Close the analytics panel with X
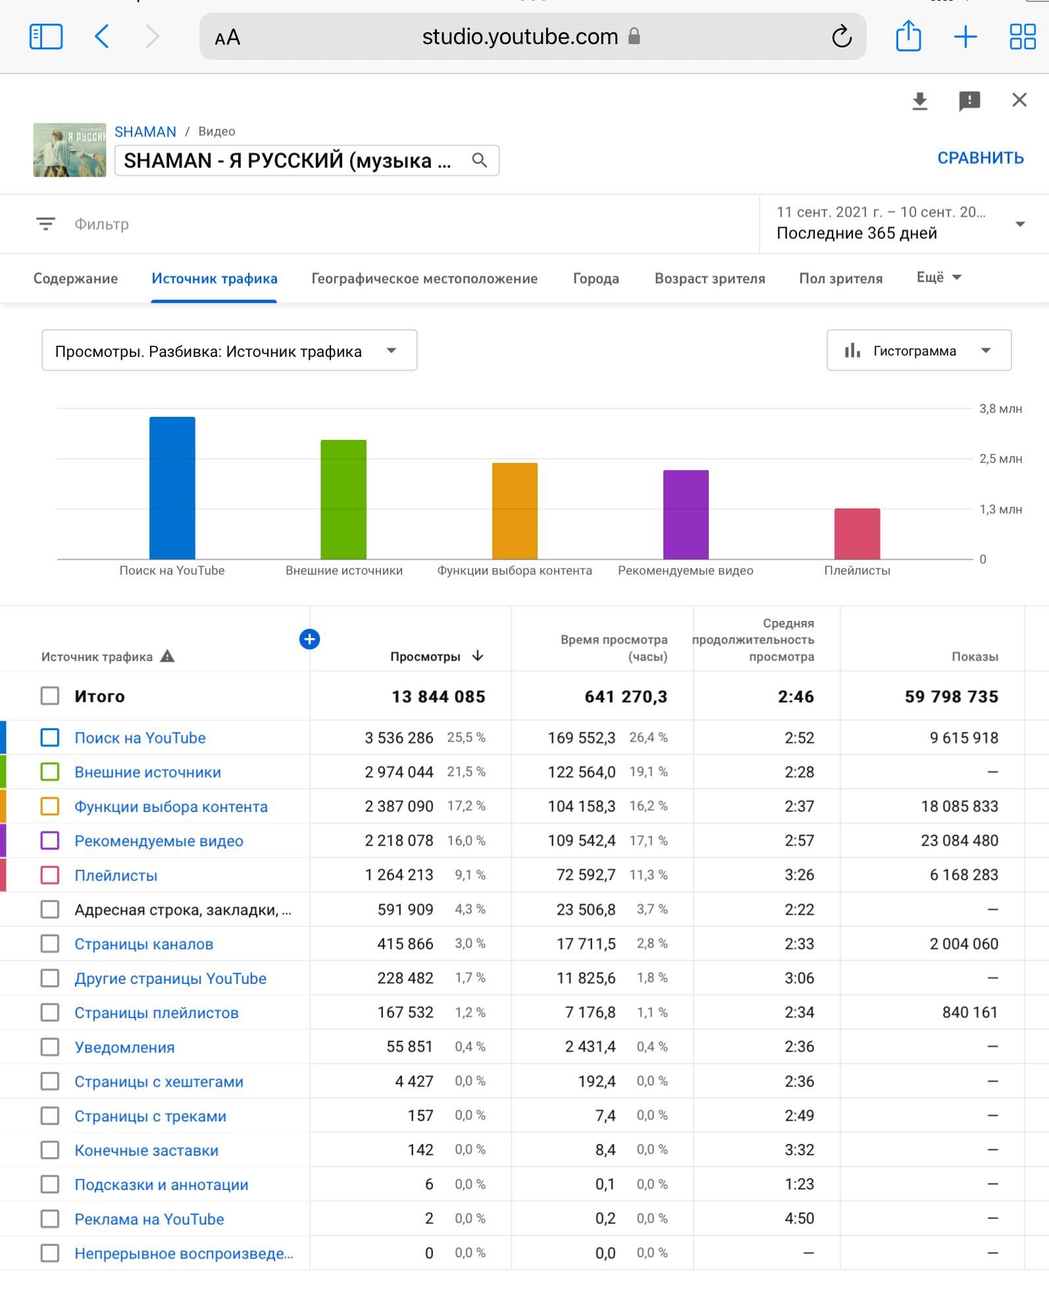1049x1294 pixels. tap(1019, 100)
